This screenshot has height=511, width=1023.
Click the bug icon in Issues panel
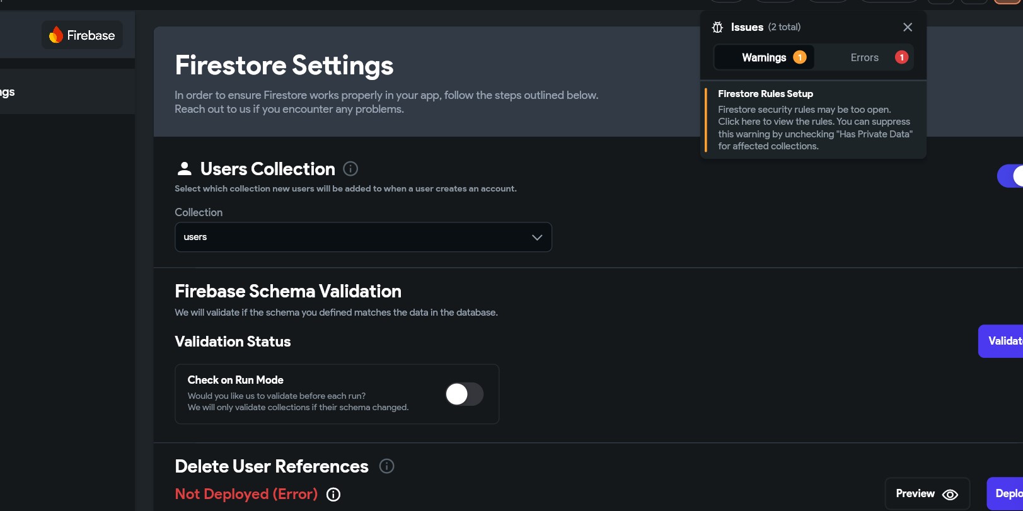pyautogui.click(x=717, y=27)
